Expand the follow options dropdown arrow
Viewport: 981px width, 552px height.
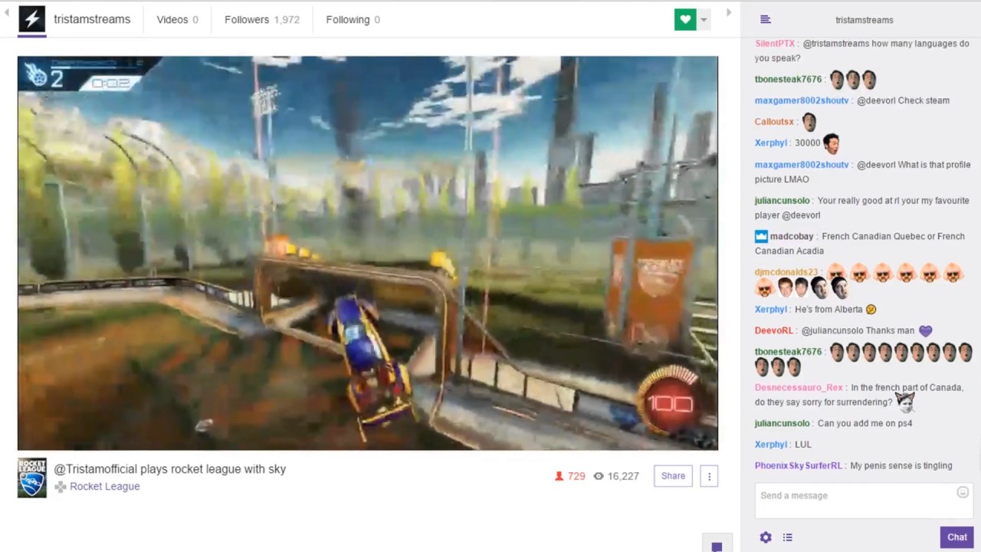point(704,20)
